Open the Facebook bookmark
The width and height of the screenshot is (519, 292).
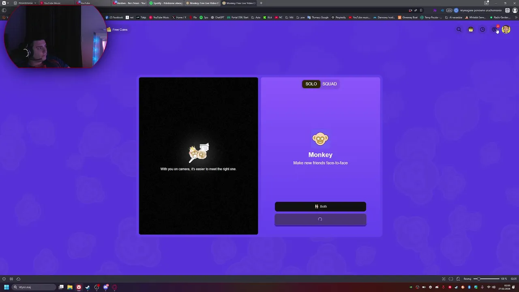pos(114,17)
